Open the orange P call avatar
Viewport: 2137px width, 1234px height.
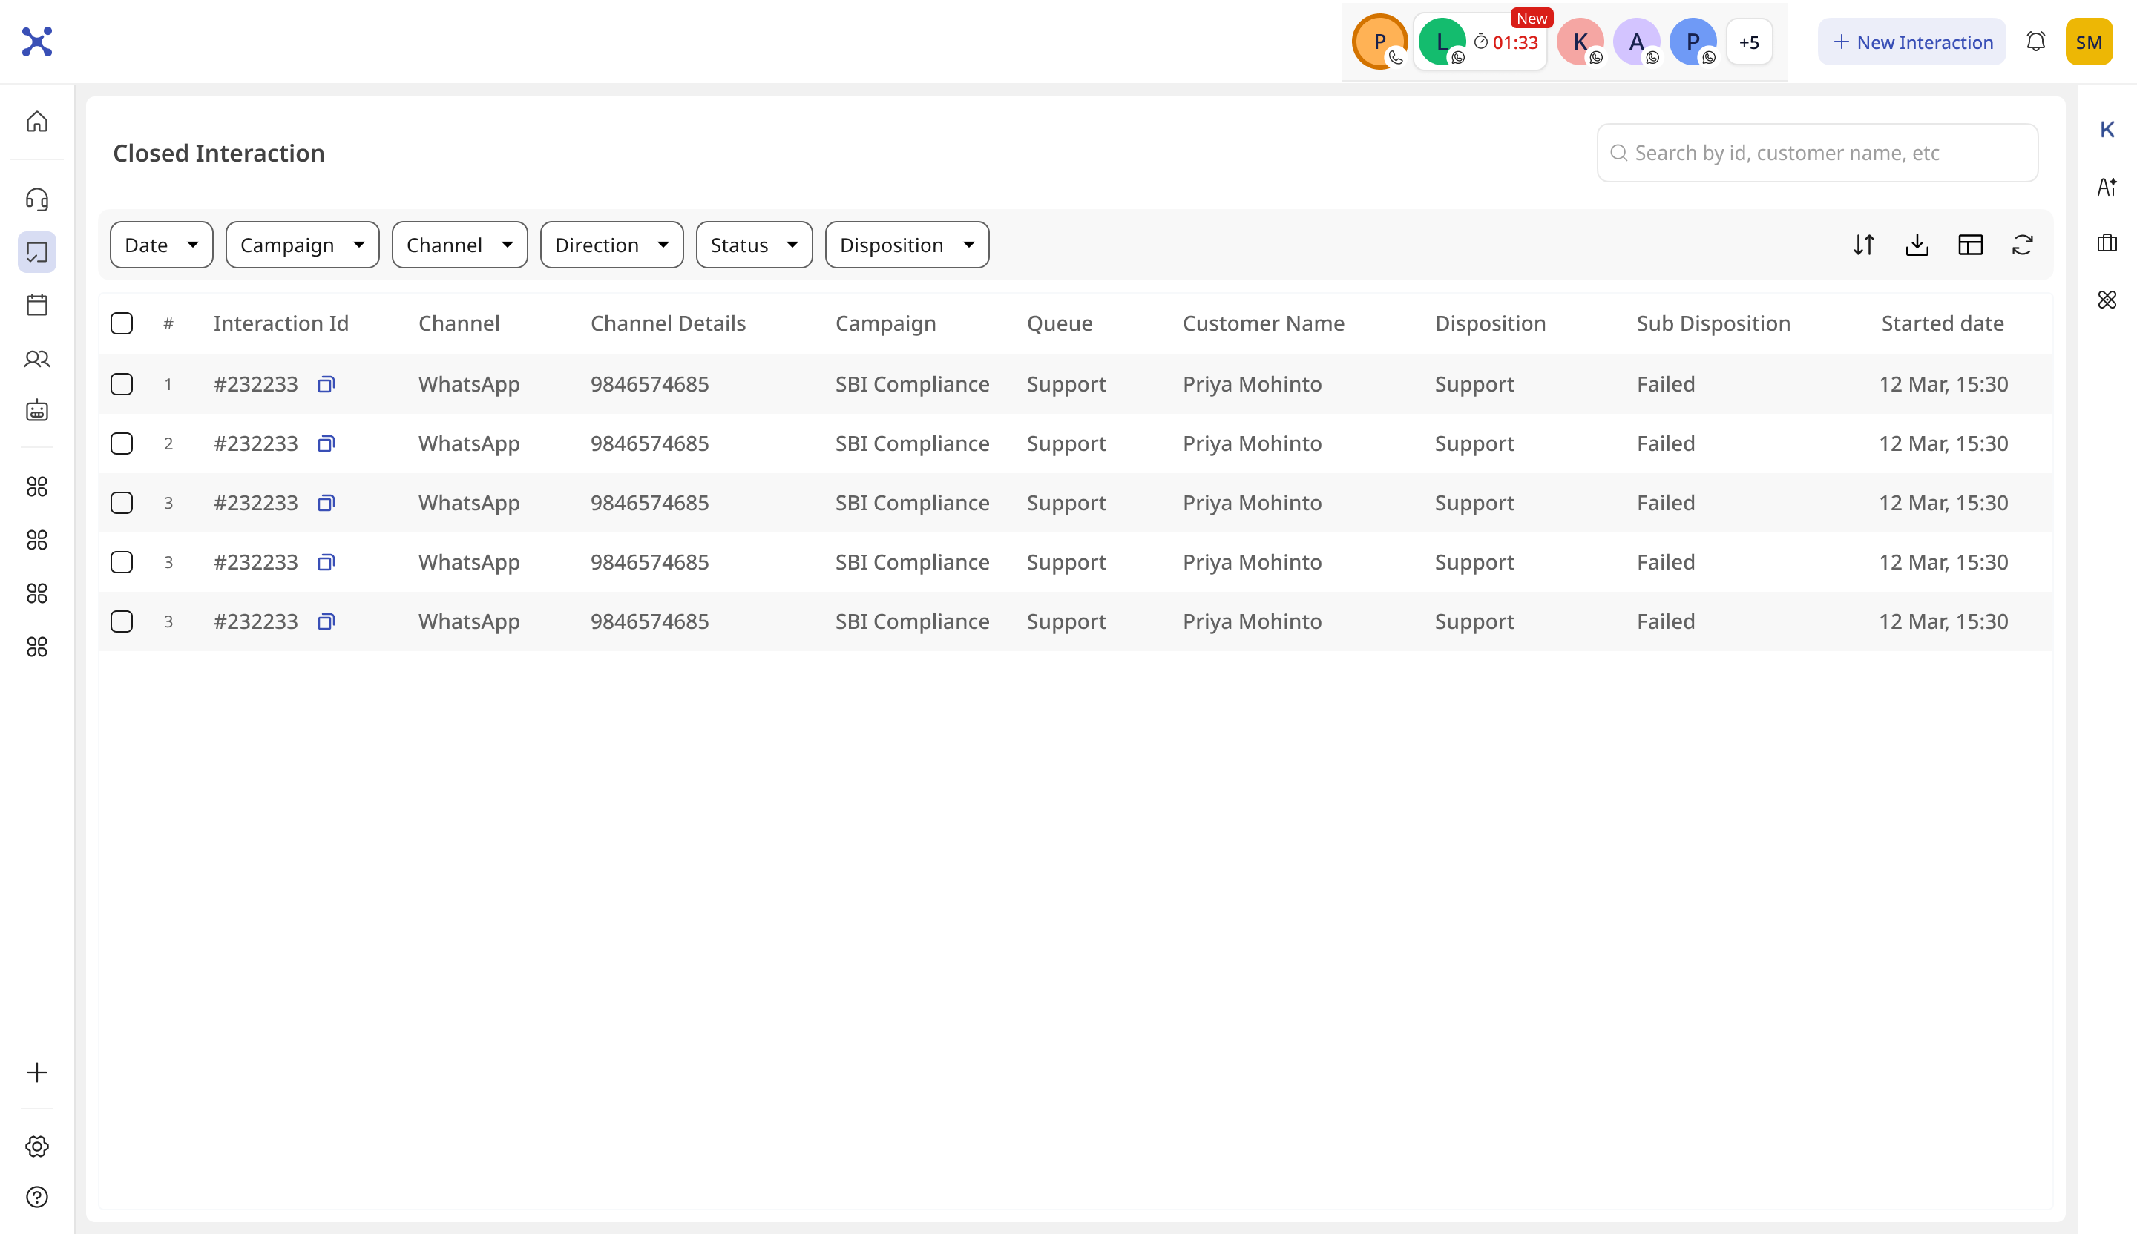click(1379, 42)
